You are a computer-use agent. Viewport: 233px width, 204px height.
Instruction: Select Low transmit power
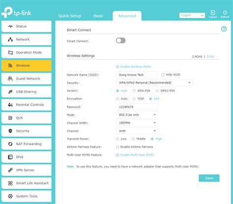pyautogui.click(x=117, y=139)
